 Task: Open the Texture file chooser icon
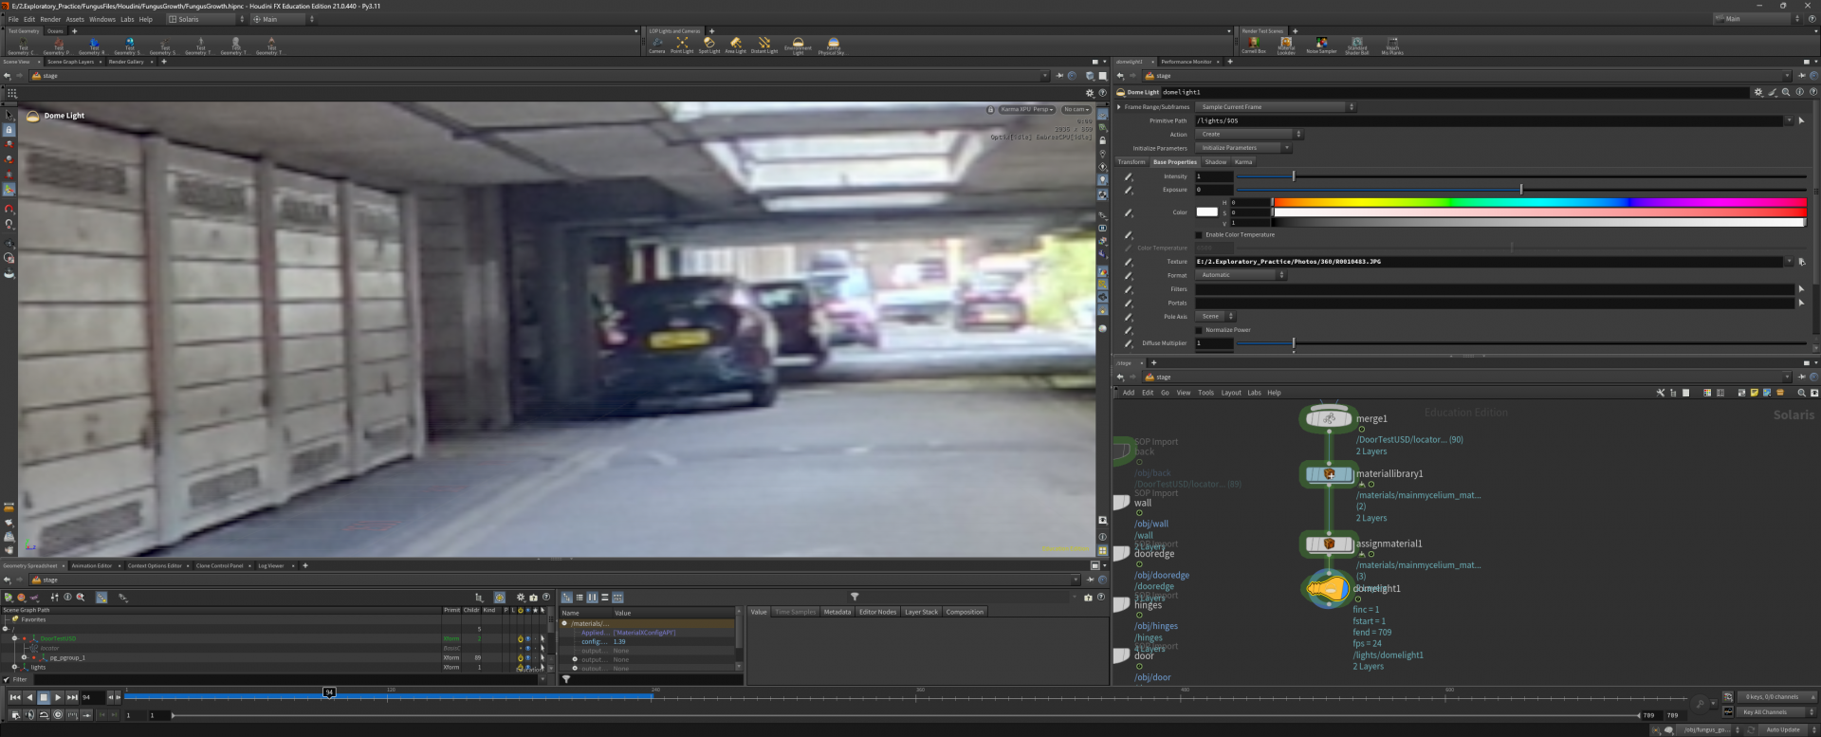pos(1801,262)
